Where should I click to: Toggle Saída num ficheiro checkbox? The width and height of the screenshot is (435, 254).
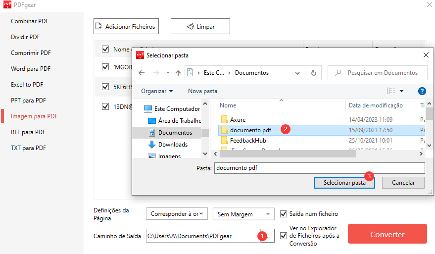pos(283,214)
